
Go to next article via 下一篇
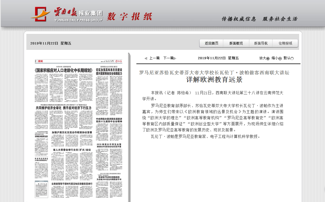(x=168, y=58)
